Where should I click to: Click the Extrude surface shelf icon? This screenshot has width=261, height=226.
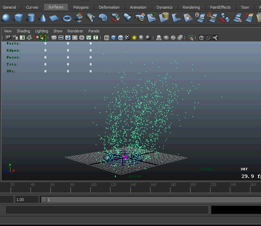[116, 18]
